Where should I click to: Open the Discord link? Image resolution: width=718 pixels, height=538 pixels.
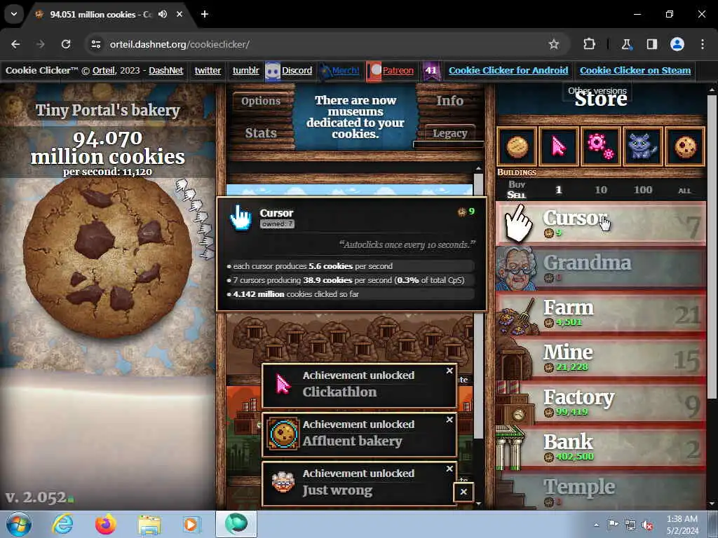coord(297,71)
